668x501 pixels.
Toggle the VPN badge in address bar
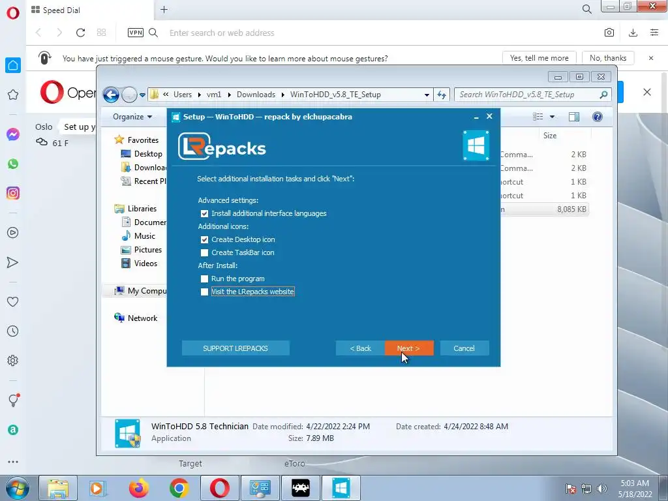(x=136, y=33)
